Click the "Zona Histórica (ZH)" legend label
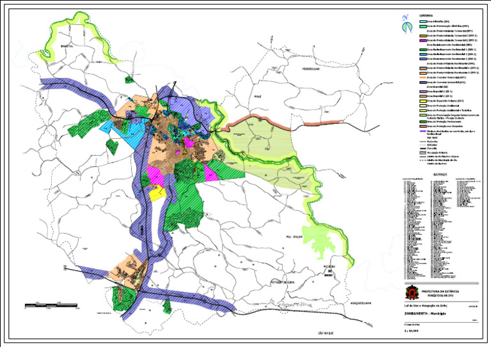Screen dimensions: 491x347 tap(438, 22)
